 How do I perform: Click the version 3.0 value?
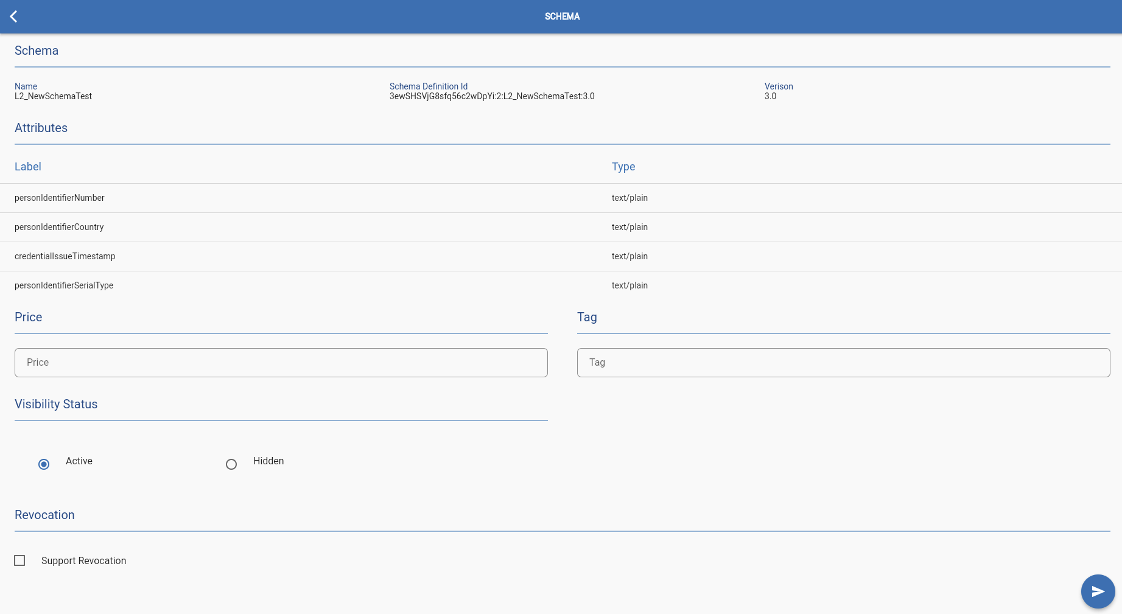point(770,96)
